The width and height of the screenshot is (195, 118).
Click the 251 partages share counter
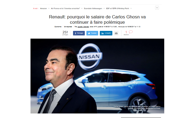click(x=65, y=33)
